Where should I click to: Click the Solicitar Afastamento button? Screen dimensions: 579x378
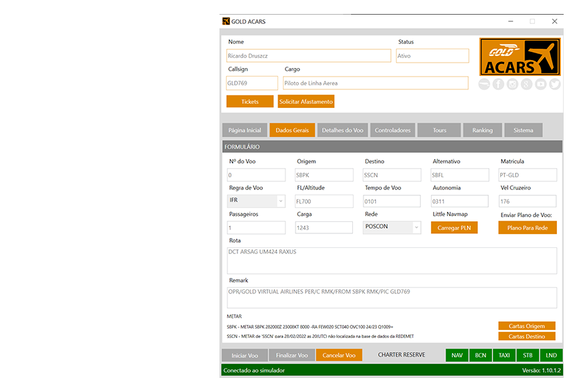[x=306, y=101]
